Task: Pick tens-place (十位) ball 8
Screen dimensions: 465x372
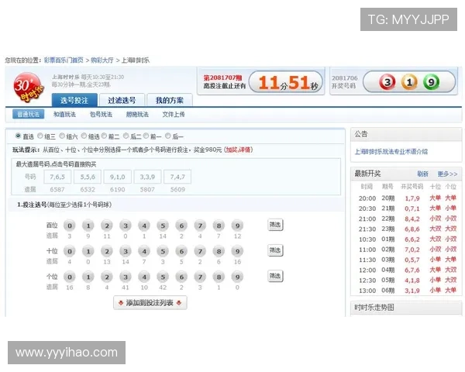Action: 219,251
